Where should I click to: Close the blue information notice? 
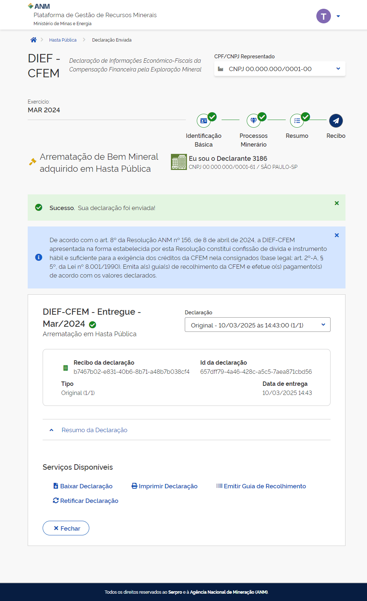pyautogui.click(x=337, y=235)
